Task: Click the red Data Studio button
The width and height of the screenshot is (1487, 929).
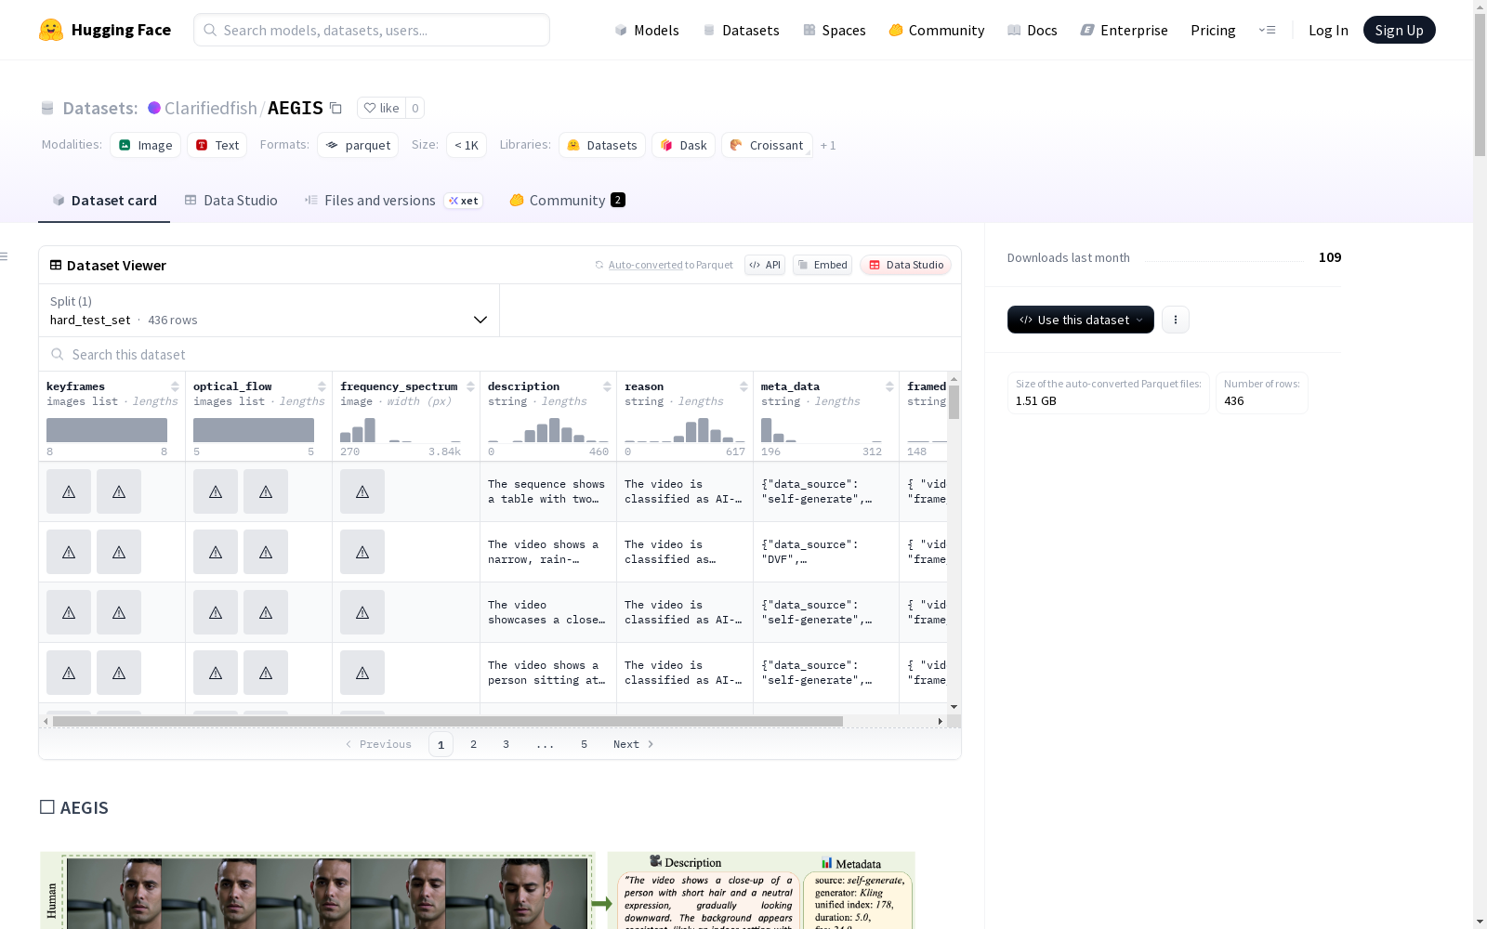Action: 906,265
